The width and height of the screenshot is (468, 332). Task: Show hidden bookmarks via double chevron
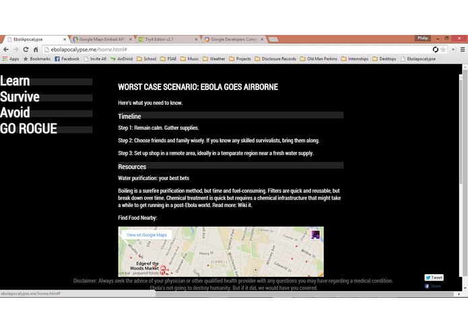(453, 50)
